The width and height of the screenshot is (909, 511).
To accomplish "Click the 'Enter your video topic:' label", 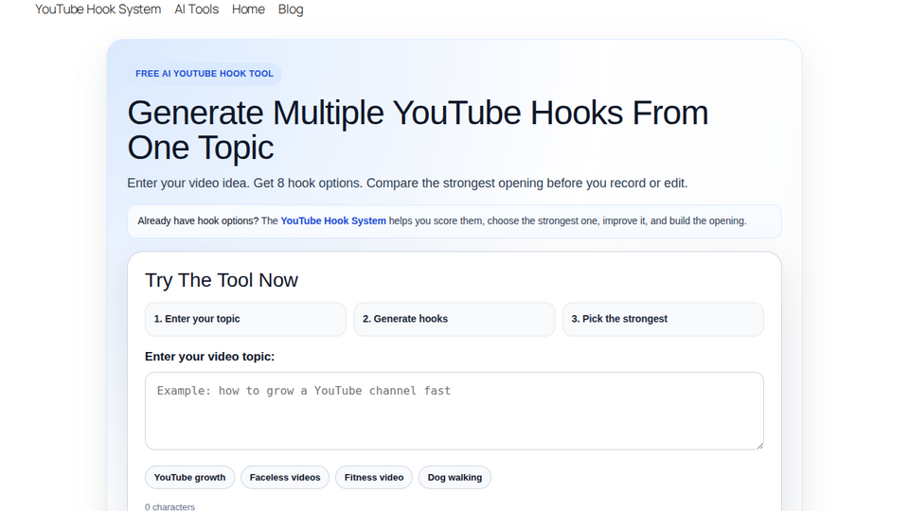I will point(210,357).
